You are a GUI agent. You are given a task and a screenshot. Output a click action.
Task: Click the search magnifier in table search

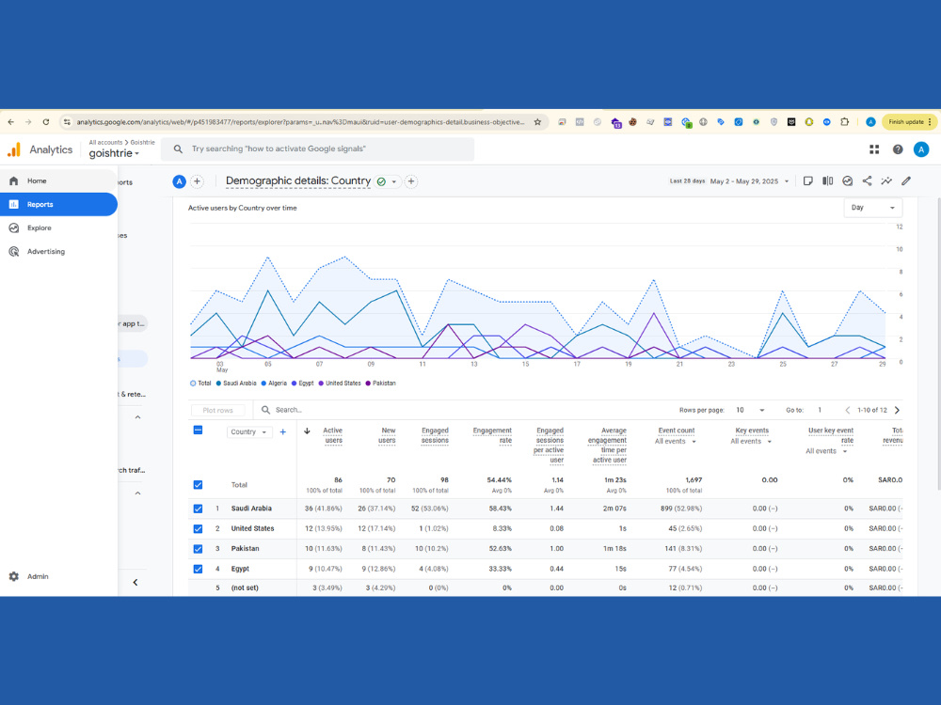[265, 410]
